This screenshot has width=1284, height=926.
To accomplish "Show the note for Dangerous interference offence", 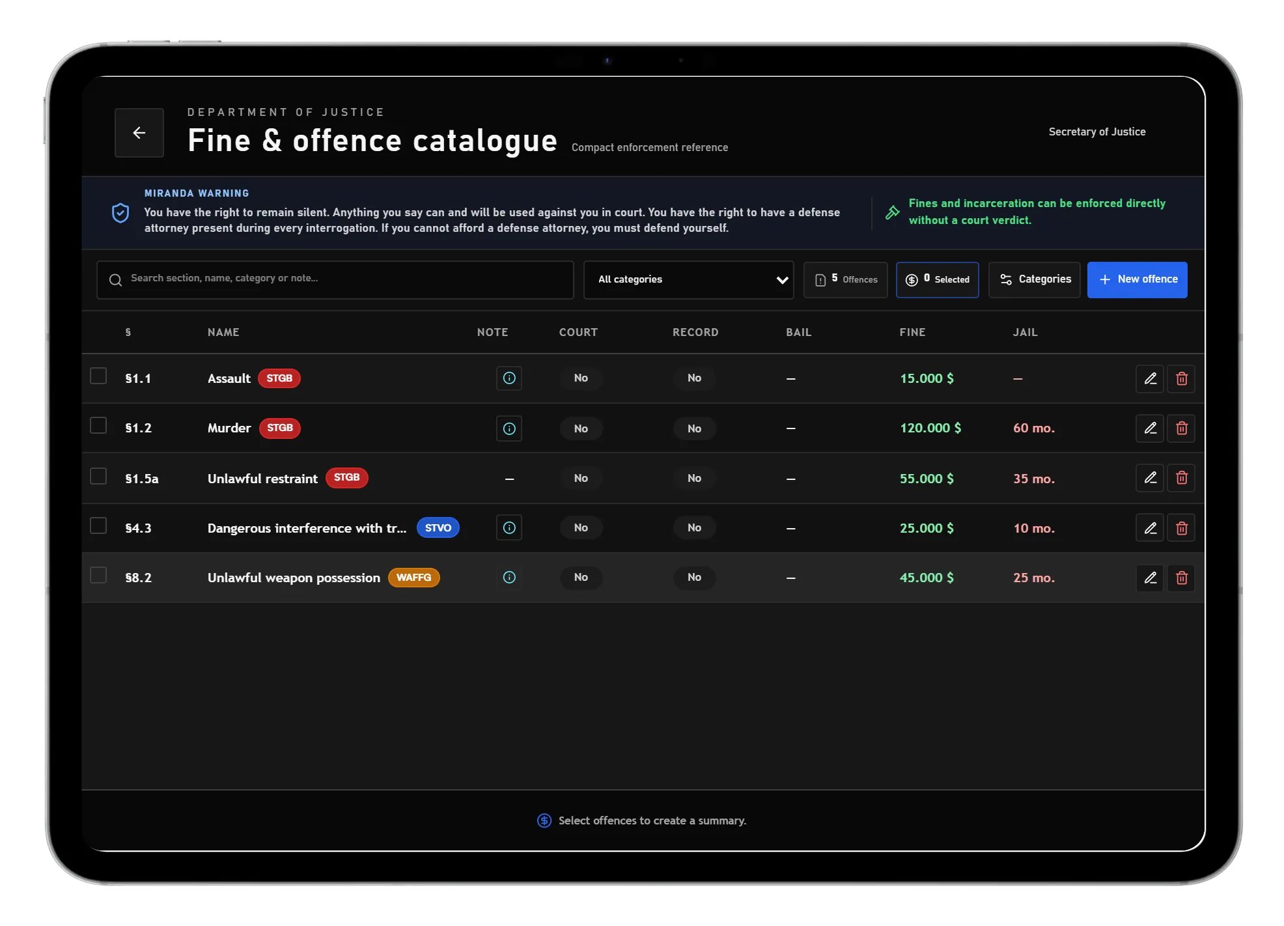I will (509, 528).
